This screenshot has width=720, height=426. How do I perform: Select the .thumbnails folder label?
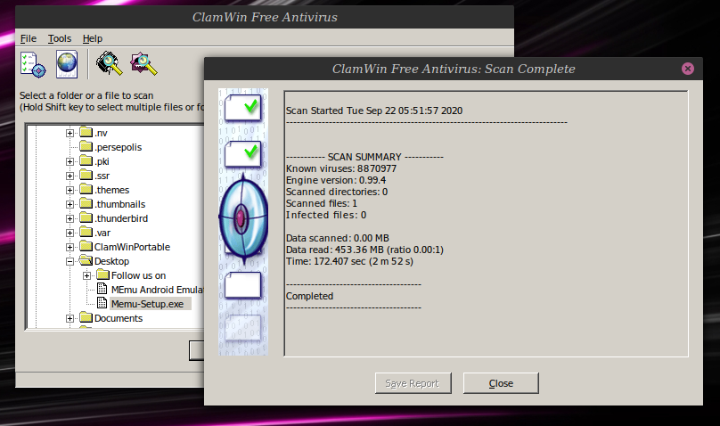[120, 204]
